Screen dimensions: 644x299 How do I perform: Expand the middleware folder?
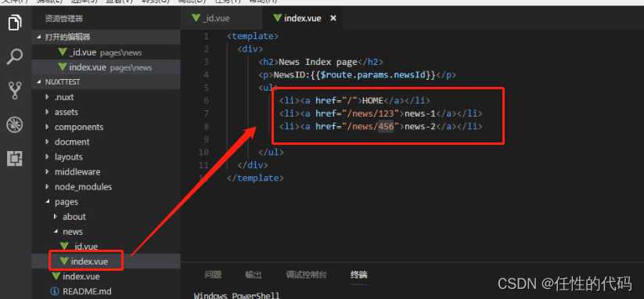(106, 171)
